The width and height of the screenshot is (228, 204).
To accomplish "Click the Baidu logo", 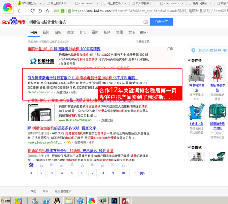I will [14, 21].
